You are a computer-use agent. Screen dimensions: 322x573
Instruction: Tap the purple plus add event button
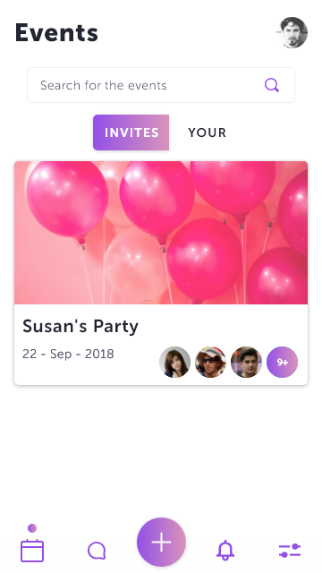(161, 542)
